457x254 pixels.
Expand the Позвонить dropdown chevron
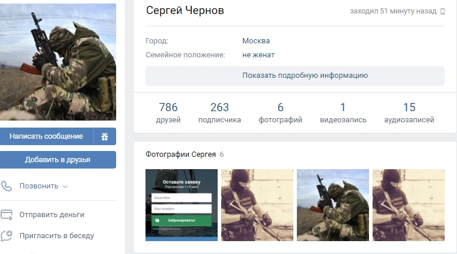[x=65, y=187]
